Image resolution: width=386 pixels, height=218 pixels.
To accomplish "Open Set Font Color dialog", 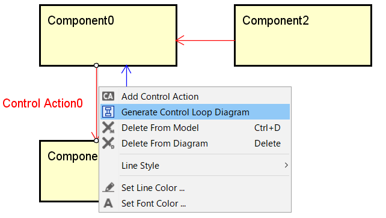I will click(195, 204).
